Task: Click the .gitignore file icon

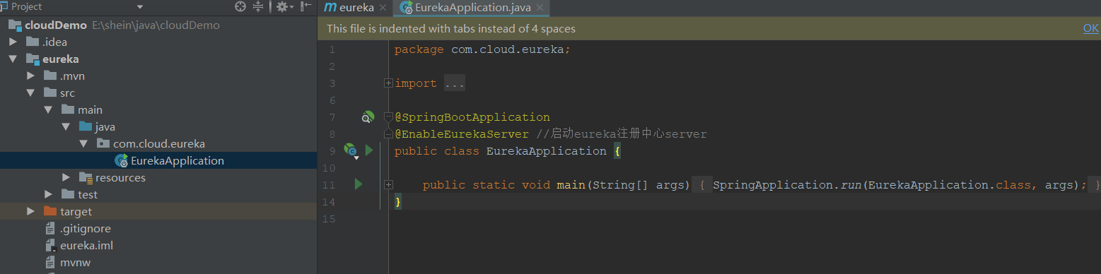Action: [x=50, y=228]
